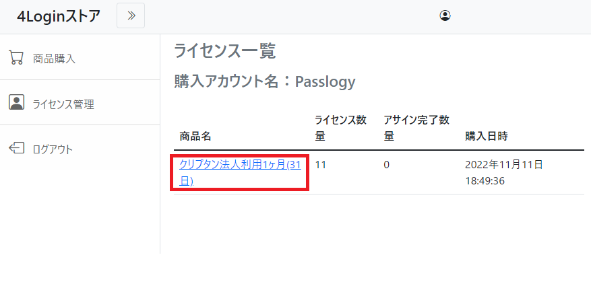Click the purchase date 2022年11月11日 cell

(504, 164)
